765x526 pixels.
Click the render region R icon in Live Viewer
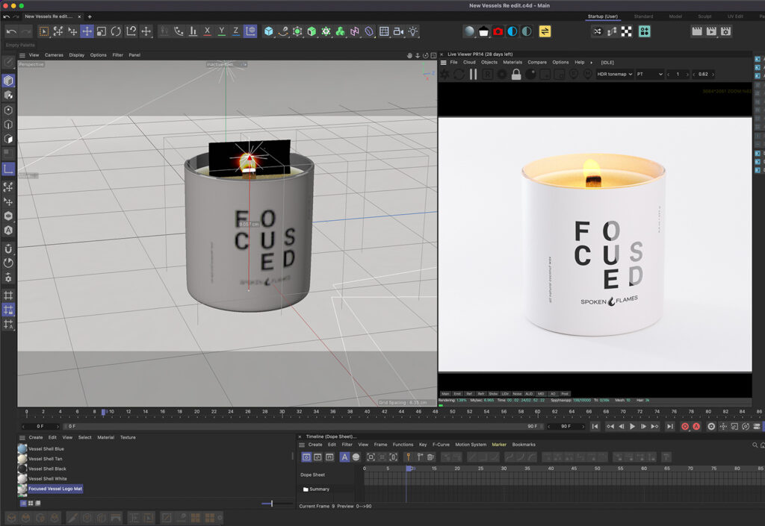(488, 75)
